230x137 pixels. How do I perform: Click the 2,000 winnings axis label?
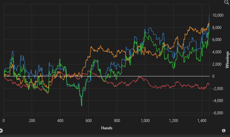click(x=217, y=64)
